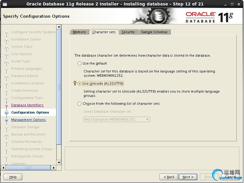Click the window menu icon in title bar
244x183 pixels.
[5, 4]
